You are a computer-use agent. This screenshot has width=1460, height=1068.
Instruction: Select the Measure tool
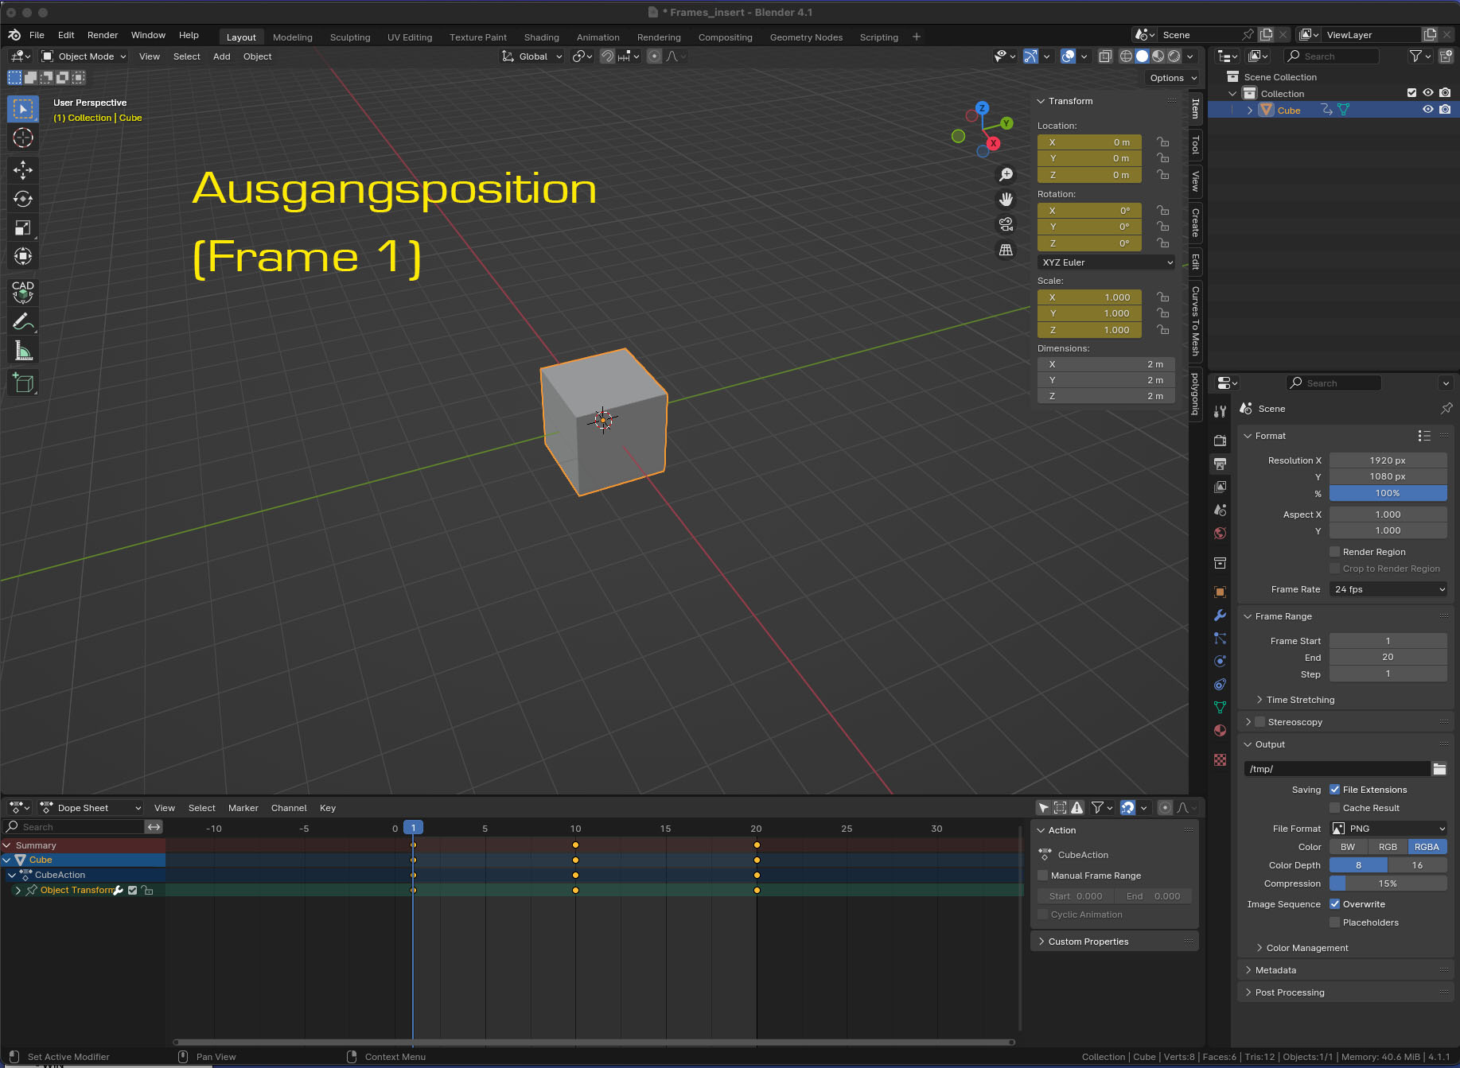[23, 351]
